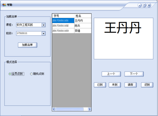Click the 李强 name cell
158x116 pixels.
click(83, 31)
